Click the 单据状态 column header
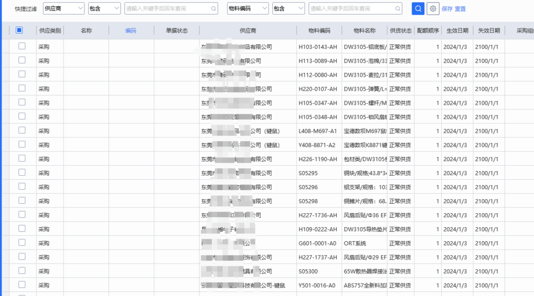Image resolution: width=534 pixels, height=296 pixels. tap(176, 31)
